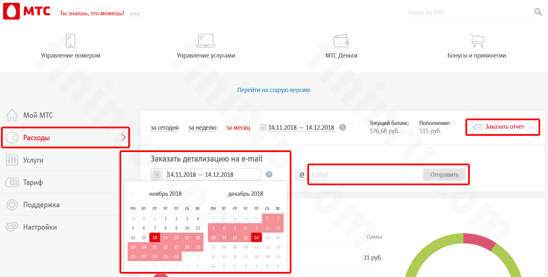Click calendar icon beside top date range

coord(263,127)
